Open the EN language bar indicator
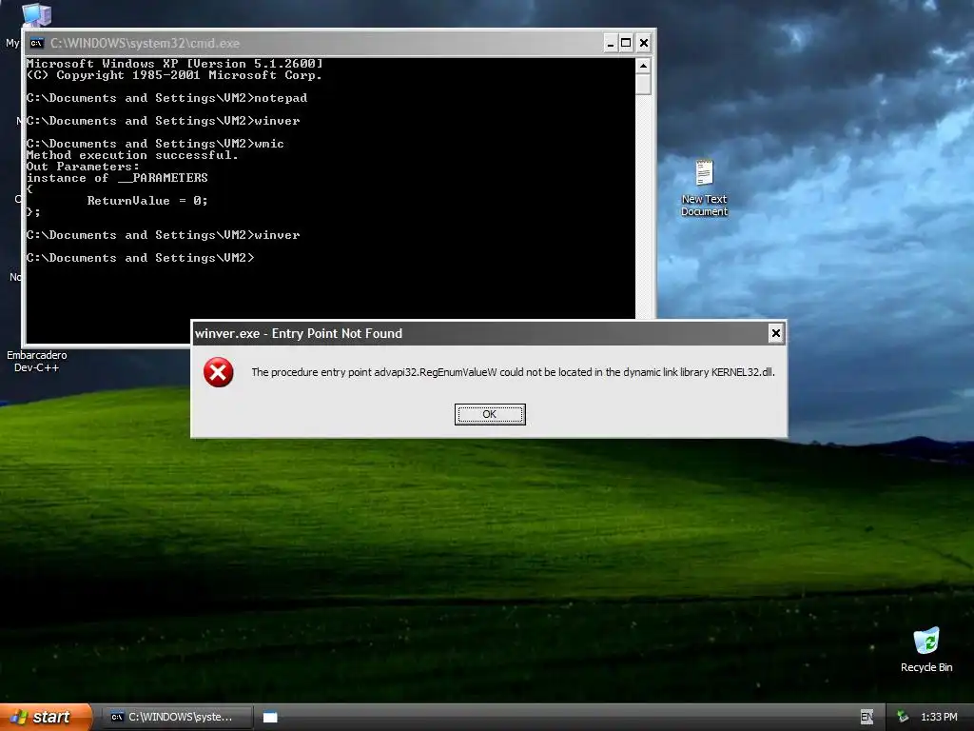The height and width of the screenshot is (731, 974). 867,717
